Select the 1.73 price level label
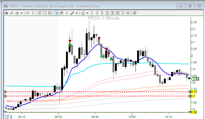 [x=194, y=92]
